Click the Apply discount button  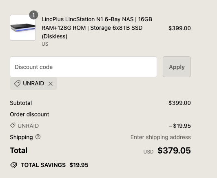[177, 67]
